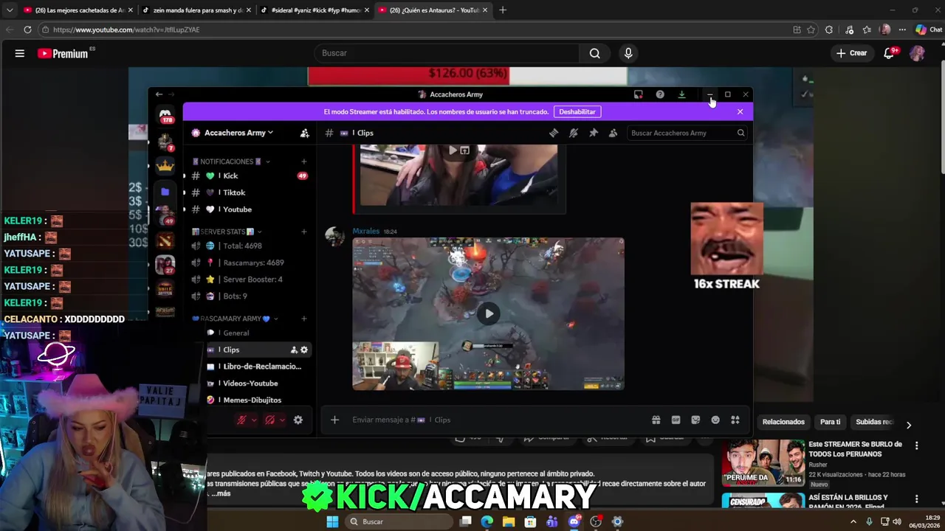Image resolution: width=945 pixels, height=531 pixels.
Task: Click plus attach button in message bar
Action: point(334,420)
